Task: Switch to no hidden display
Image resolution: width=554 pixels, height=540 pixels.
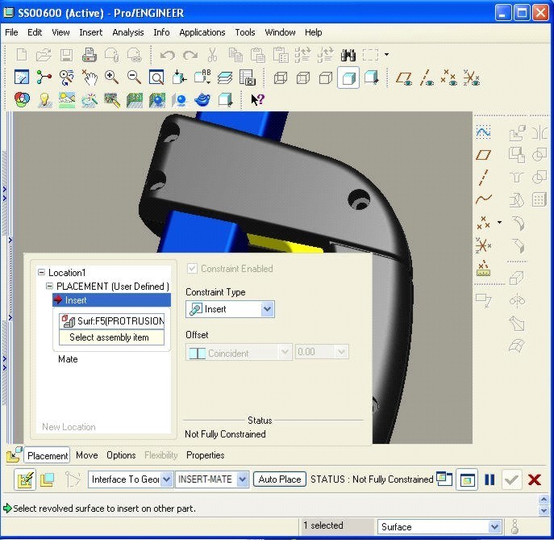Action: pos(326,77)
